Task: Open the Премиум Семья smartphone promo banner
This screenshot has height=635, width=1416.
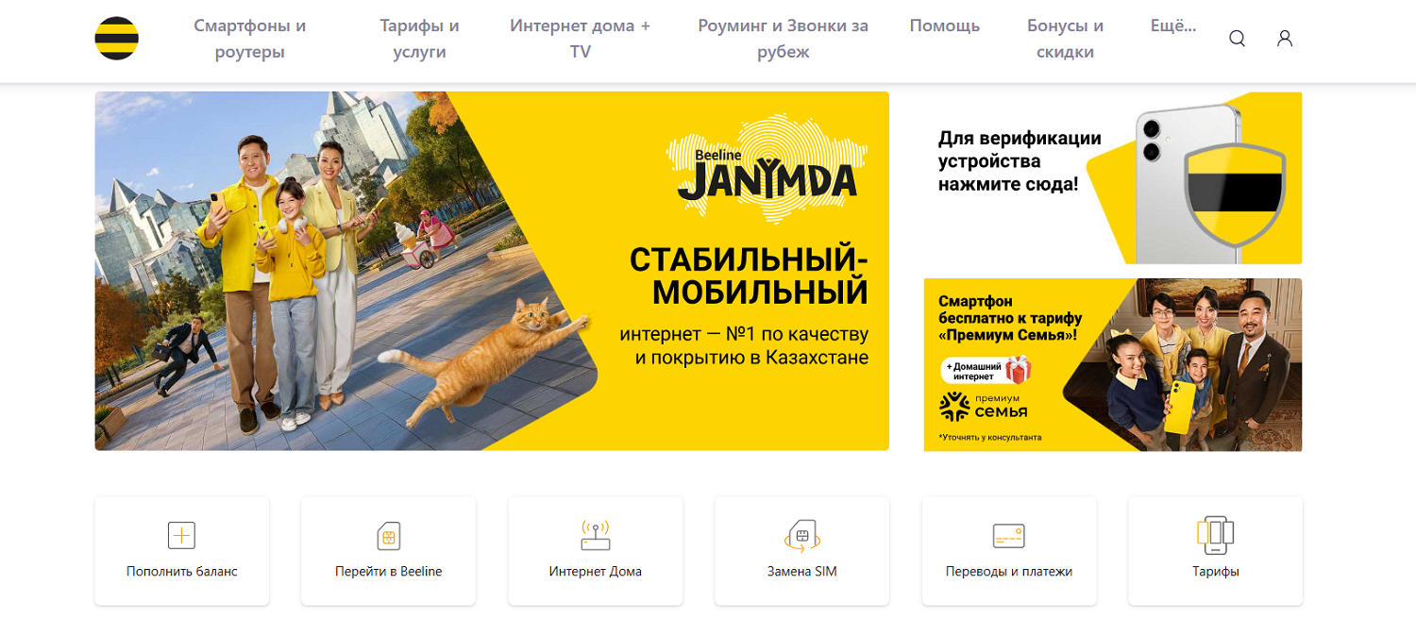Action: click(x=1113, y=365)
